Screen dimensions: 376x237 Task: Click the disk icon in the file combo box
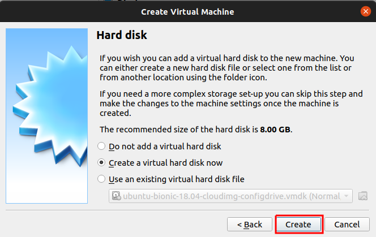coord(116,196)
